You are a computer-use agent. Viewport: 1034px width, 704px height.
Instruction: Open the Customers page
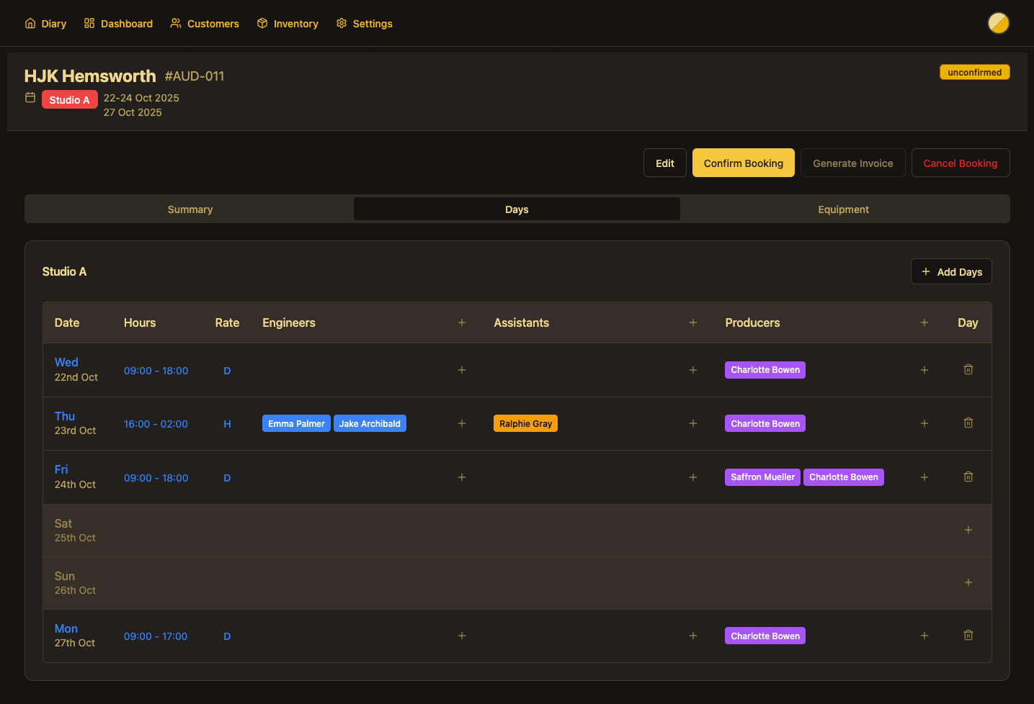[205, 24]
